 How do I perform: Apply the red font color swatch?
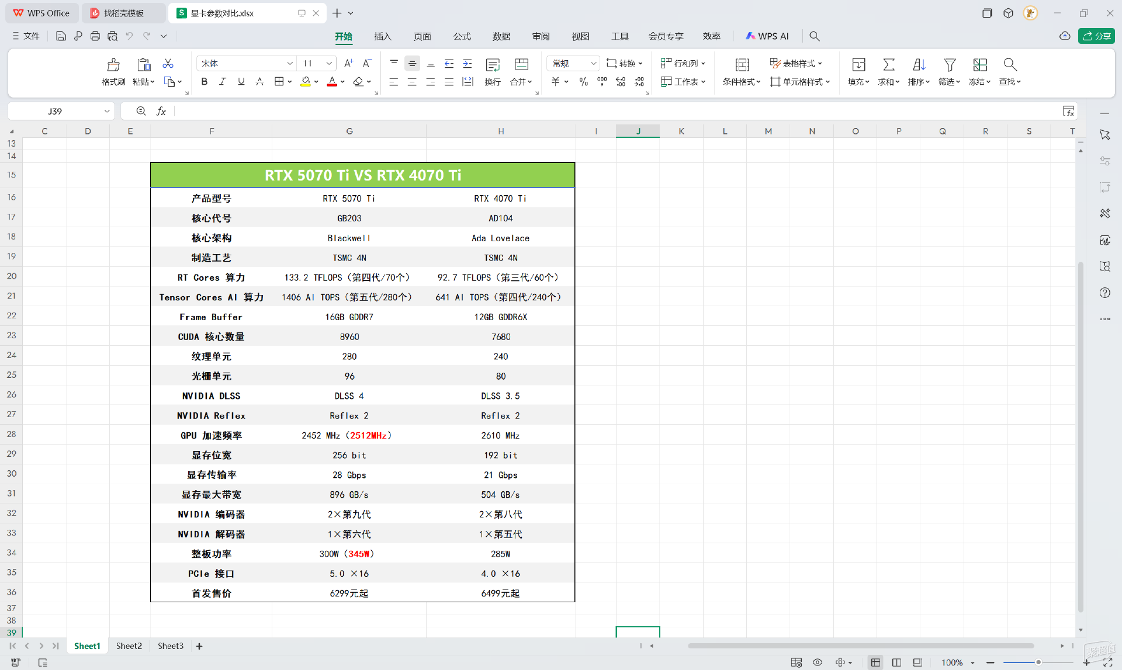coord(332,82)
